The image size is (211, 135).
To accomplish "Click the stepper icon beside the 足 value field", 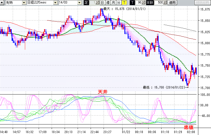I will pos(98,2).
